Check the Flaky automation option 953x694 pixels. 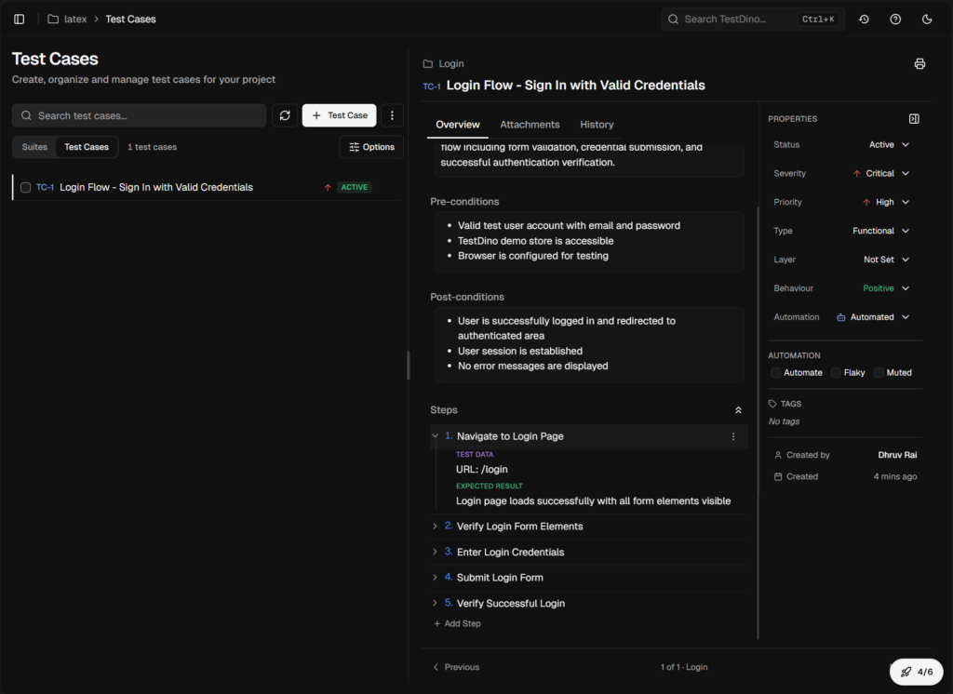point(835,372)
